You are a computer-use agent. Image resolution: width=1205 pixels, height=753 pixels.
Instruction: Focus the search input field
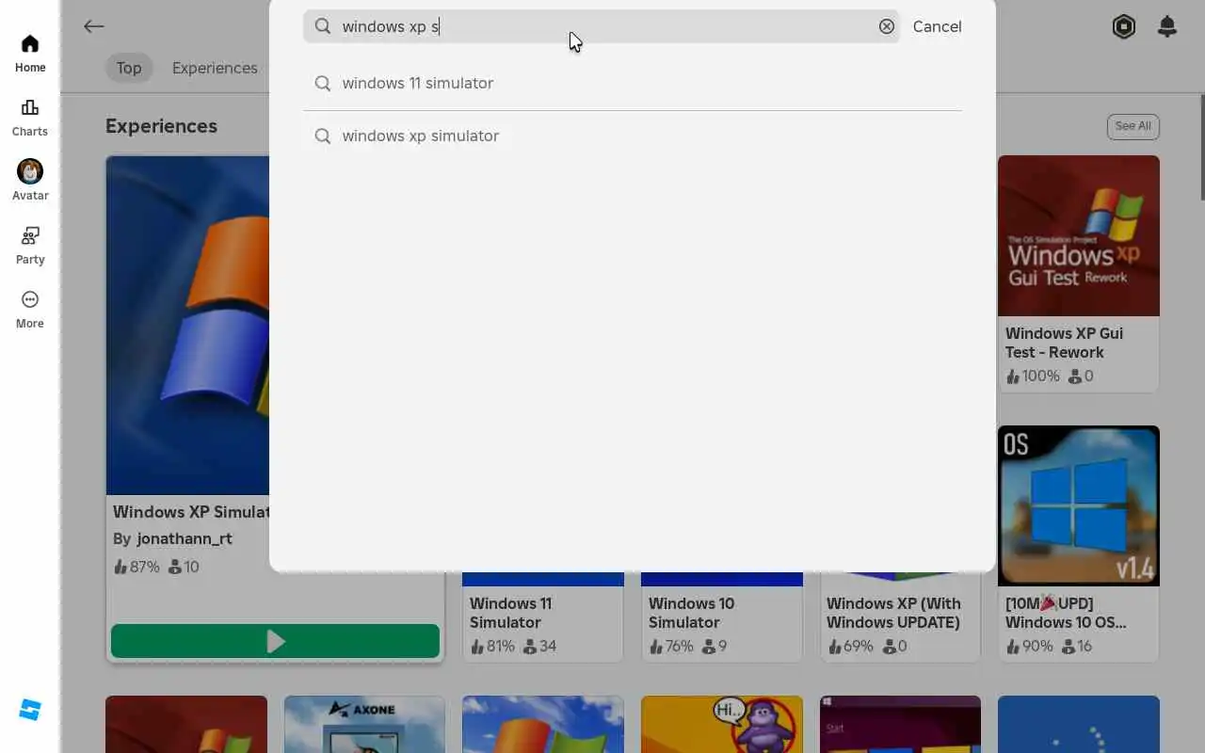(602, 26)
